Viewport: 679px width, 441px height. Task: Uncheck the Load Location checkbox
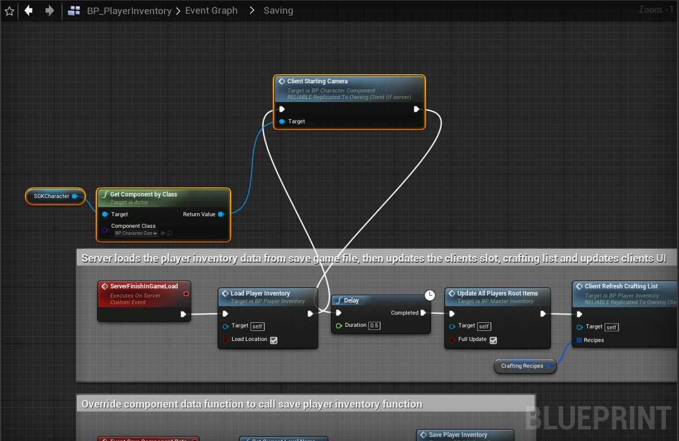[x=274, y=340]
